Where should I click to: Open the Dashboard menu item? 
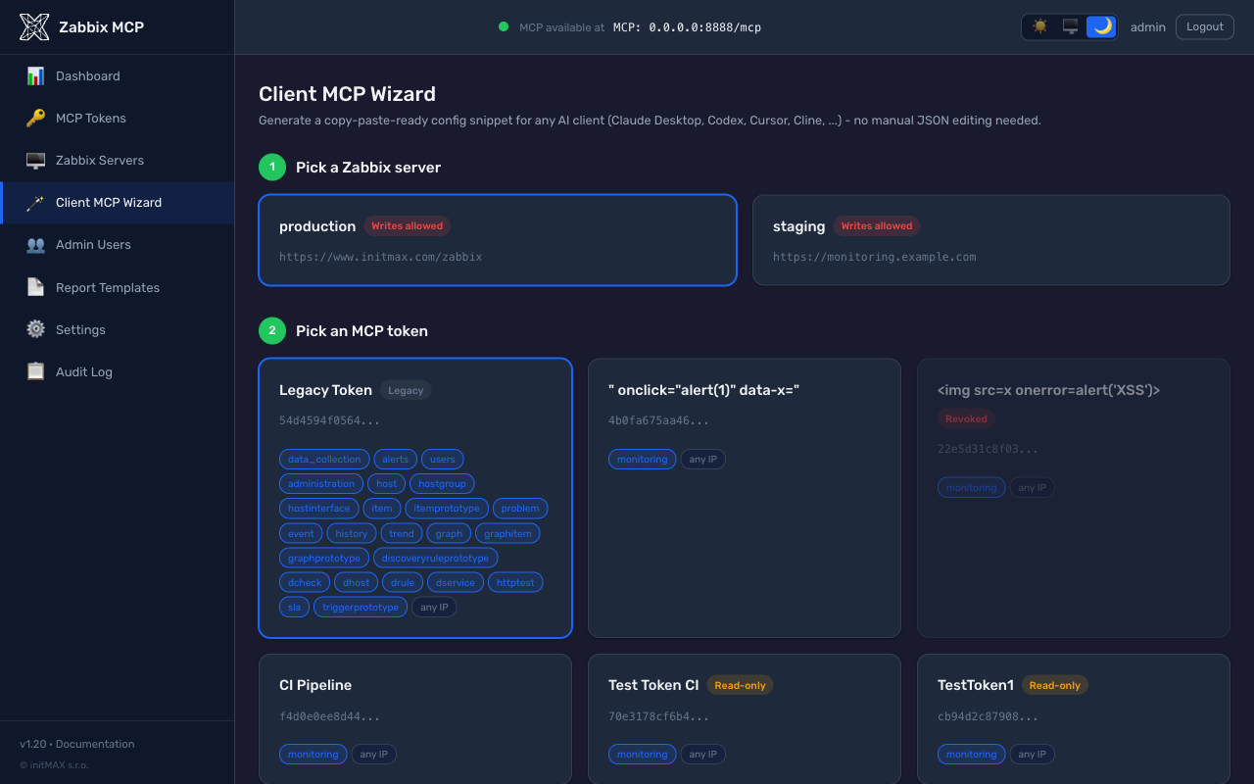[x=118, y=75]
